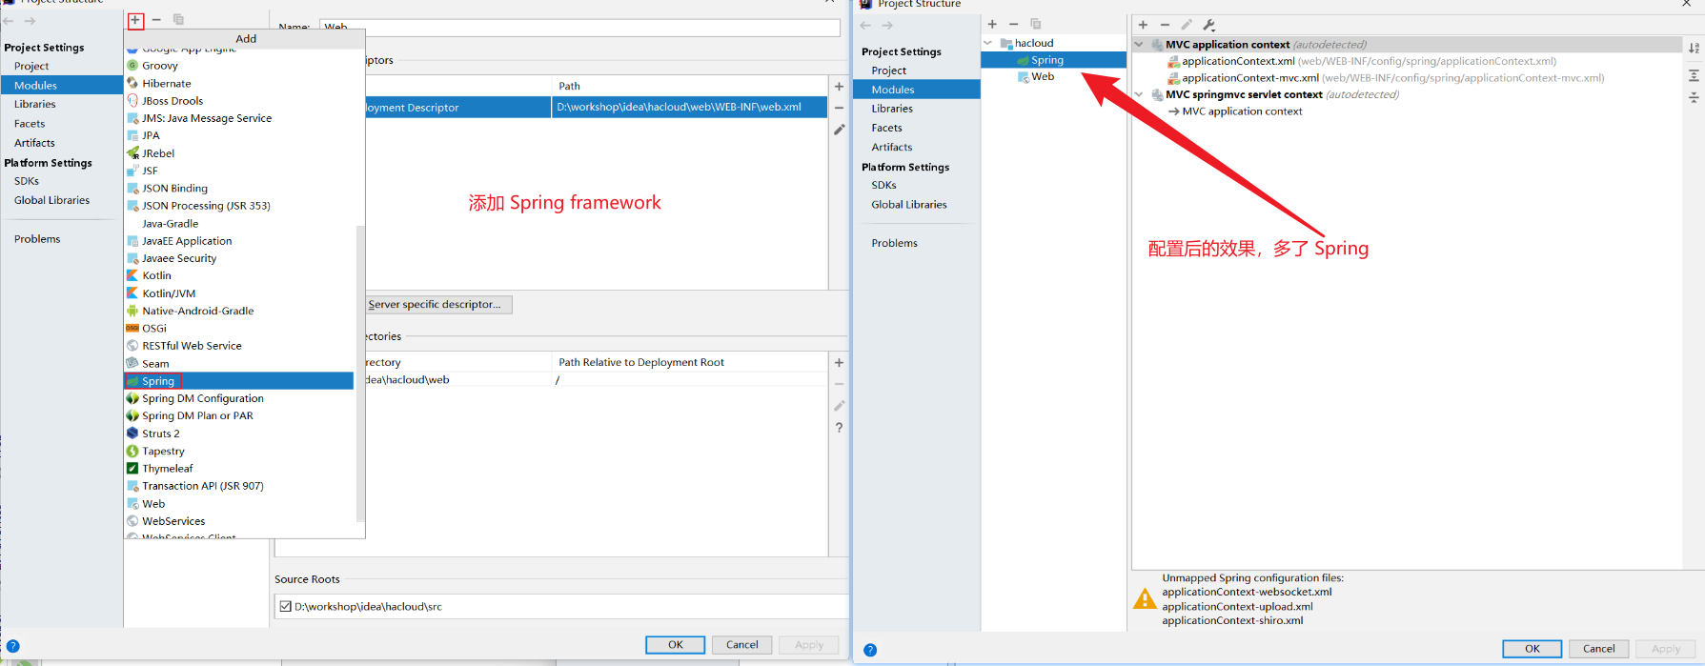1705x666 pixels.
Task: Click minus icon above hacloud module tree
Action: (1013, 25)
